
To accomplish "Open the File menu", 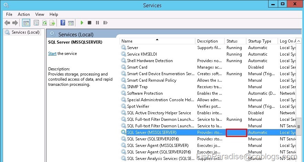I will 9,14.
